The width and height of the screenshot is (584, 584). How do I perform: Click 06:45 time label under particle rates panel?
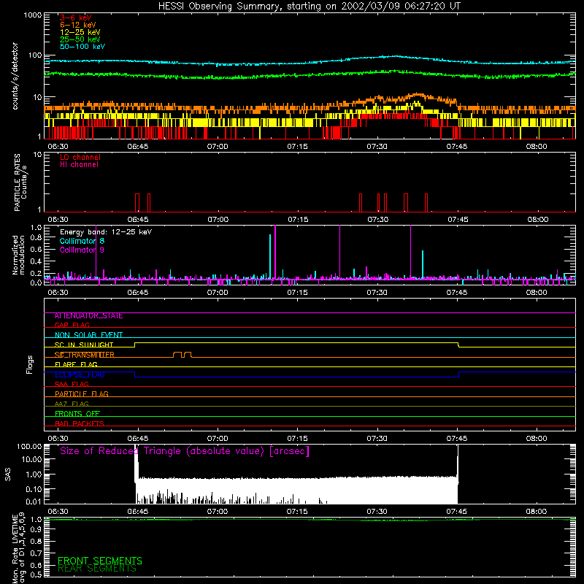[138, 220]
